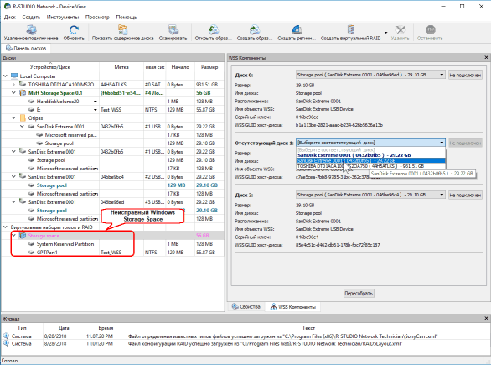Open the Создать menu

point(31,18)
